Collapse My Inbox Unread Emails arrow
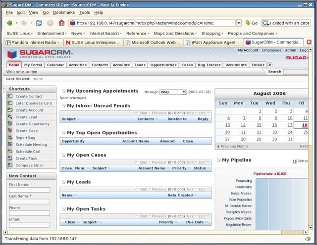Image resolution: width=317 pixels, height=245 pixels. [x=63, y=106]
